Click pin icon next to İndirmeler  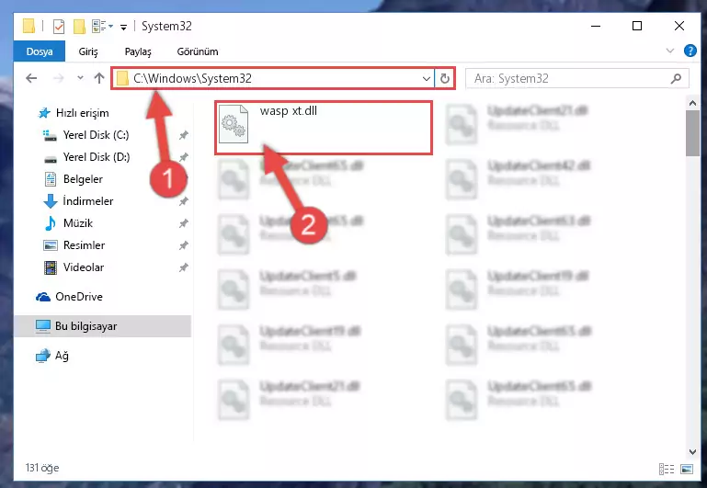[184, 201]
